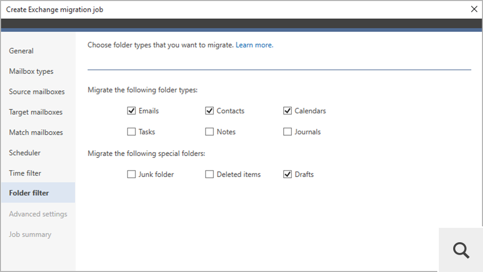Open the Learn more link
The width and height of the screenshot is (483, 272).
(x=254, y=45)
